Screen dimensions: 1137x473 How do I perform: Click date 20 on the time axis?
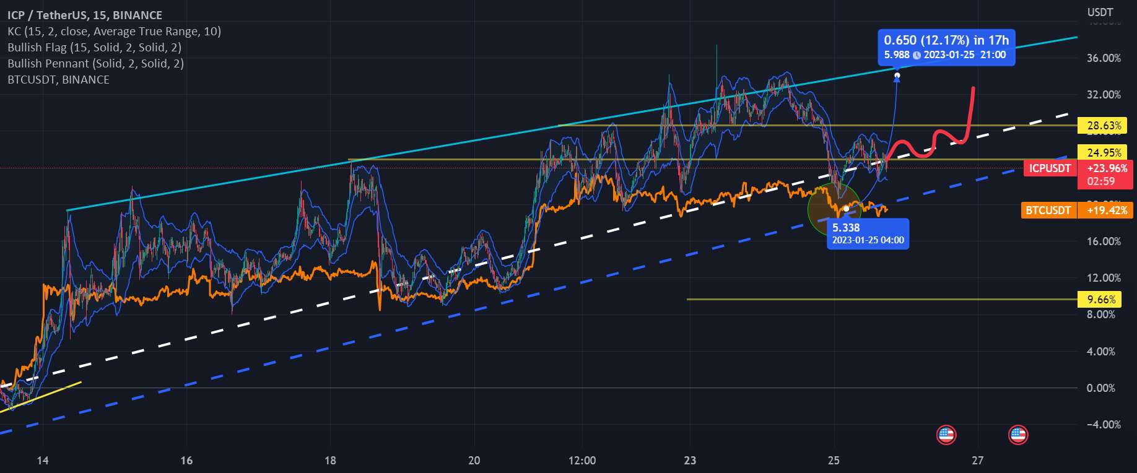[474, 460]
